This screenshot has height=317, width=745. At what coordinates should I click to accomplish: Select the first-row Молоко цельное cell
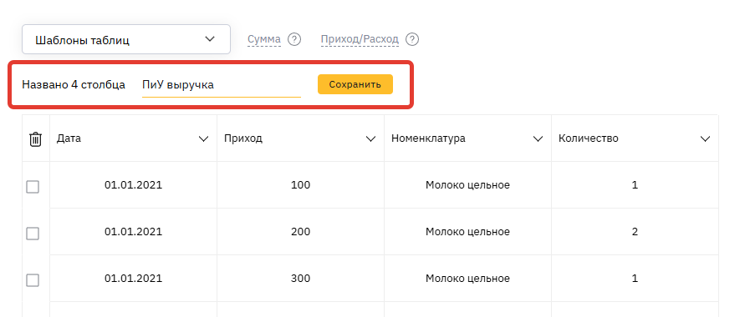coord(467,185)
